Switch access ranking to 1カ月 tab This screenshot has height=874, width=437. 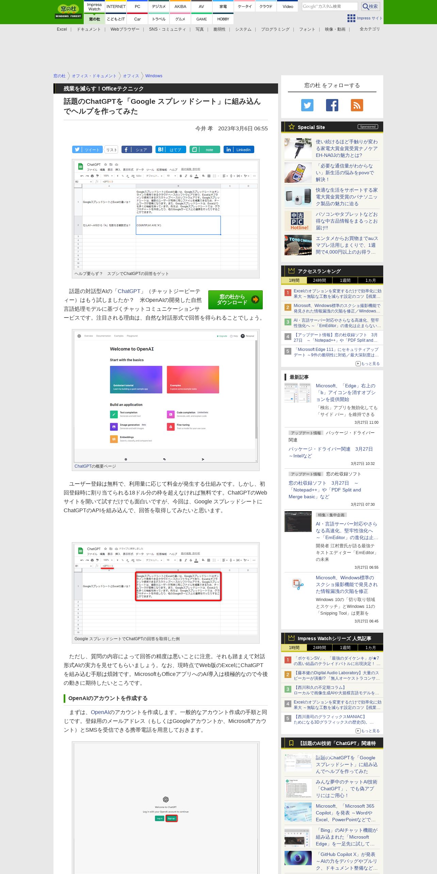370,280
